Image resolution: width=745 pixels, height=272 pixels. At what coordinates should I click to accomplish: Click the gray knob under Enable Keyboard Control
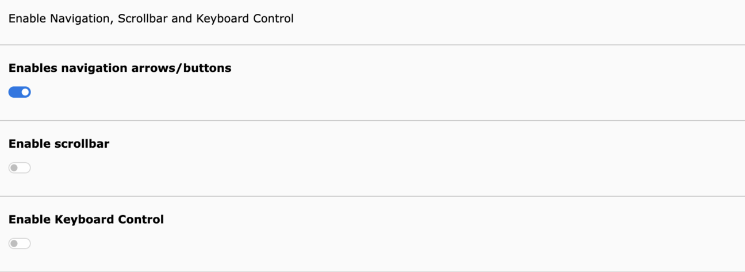[x=14, y=244]
